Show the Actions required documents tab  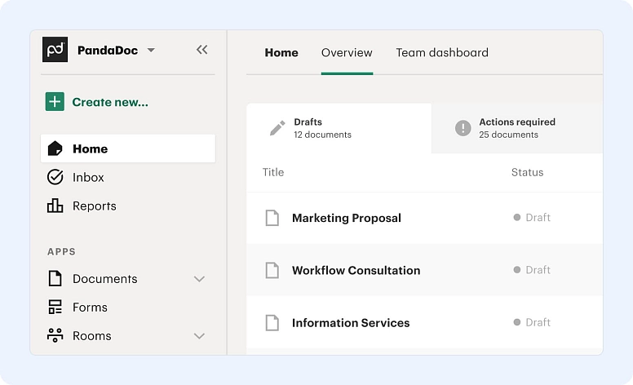[x=516, y=128]
